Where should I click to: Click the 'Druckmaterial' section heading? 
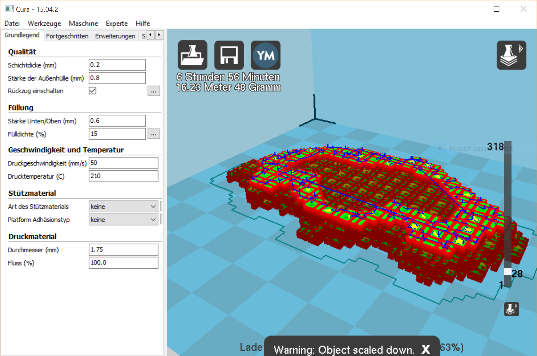tap(32, 236)
